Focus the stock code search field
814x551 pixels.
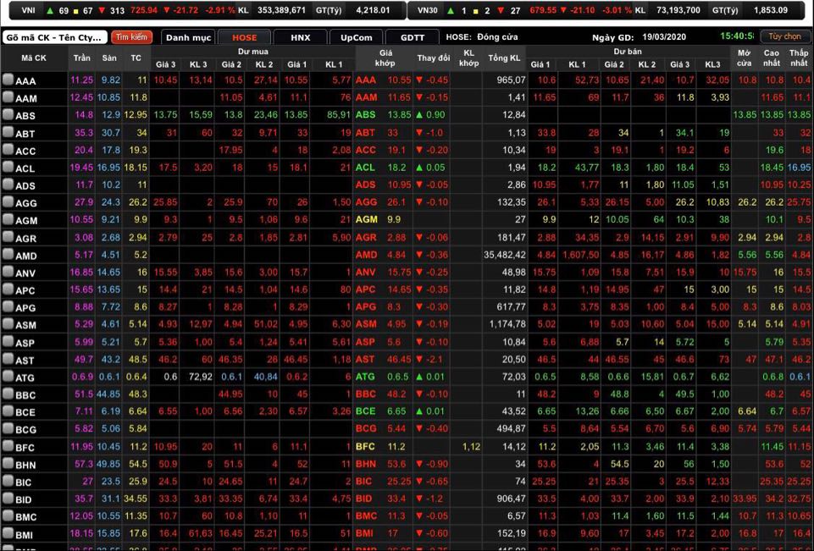point(54,38)
